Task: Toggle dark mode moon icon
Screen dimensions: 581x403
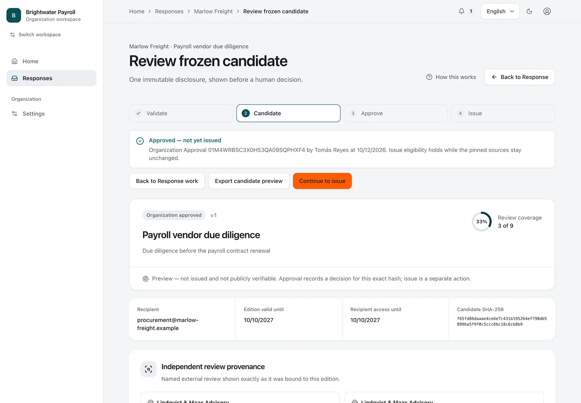Action: click(529, 11)
